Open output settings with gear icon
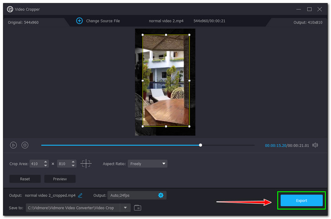 [x=161, y=195]
